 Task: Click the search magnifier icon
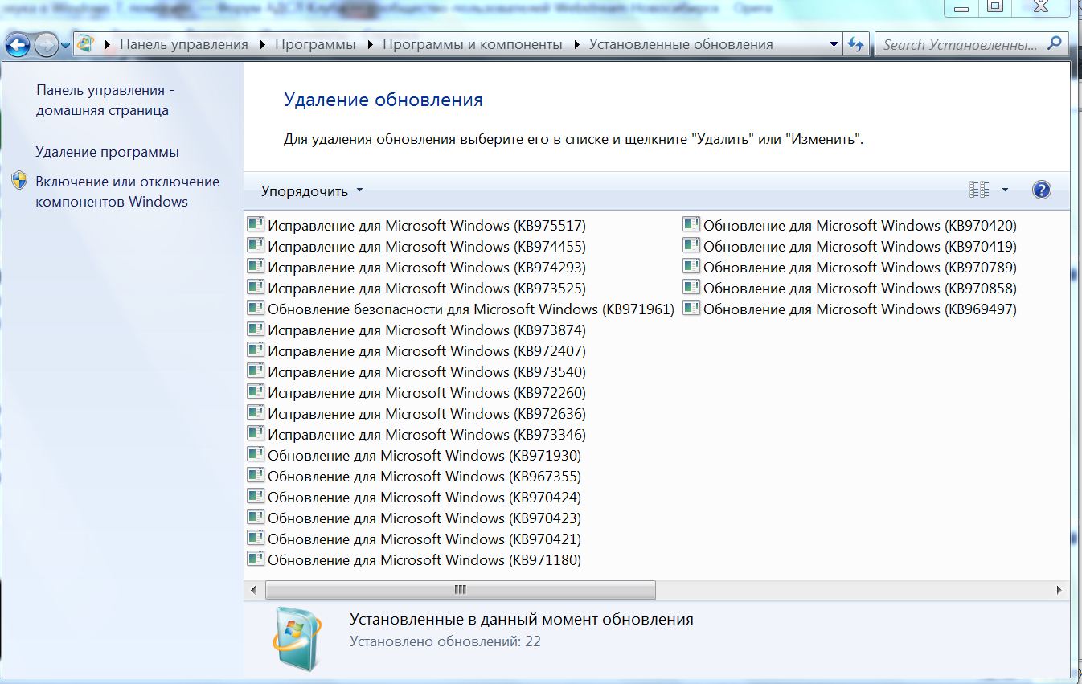[1055, 44]
